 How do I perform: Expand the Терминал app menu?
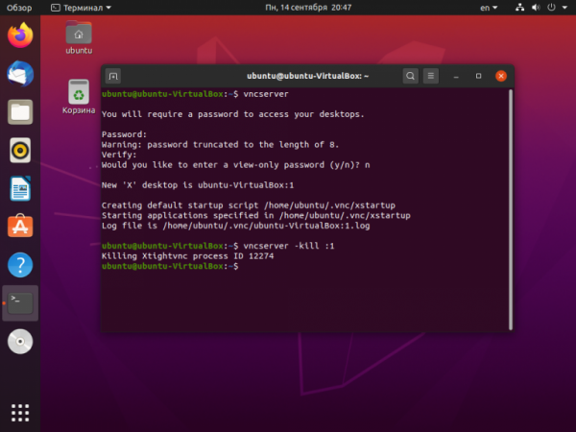coord(82,8)
